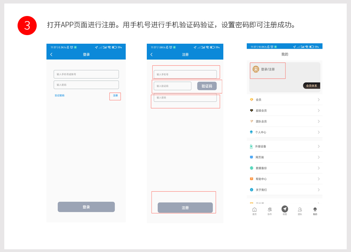Image resolution: width=351 pixels, height=252 pixels.
Task: Open the 网页端 row chevron
Action: coord(319,157)
